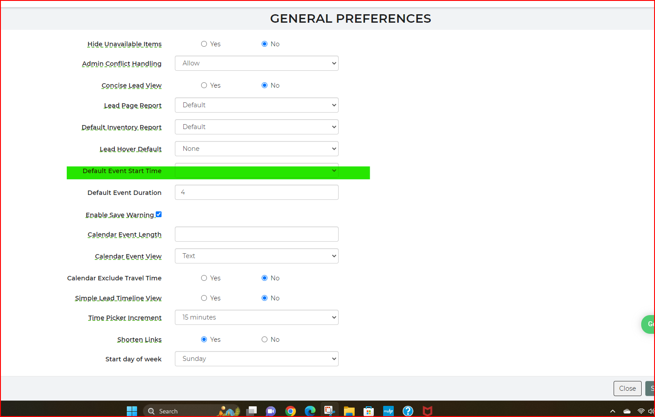Open the Start day of week dropdown
This screenshot has width=655, height=417.
(256, 359)
